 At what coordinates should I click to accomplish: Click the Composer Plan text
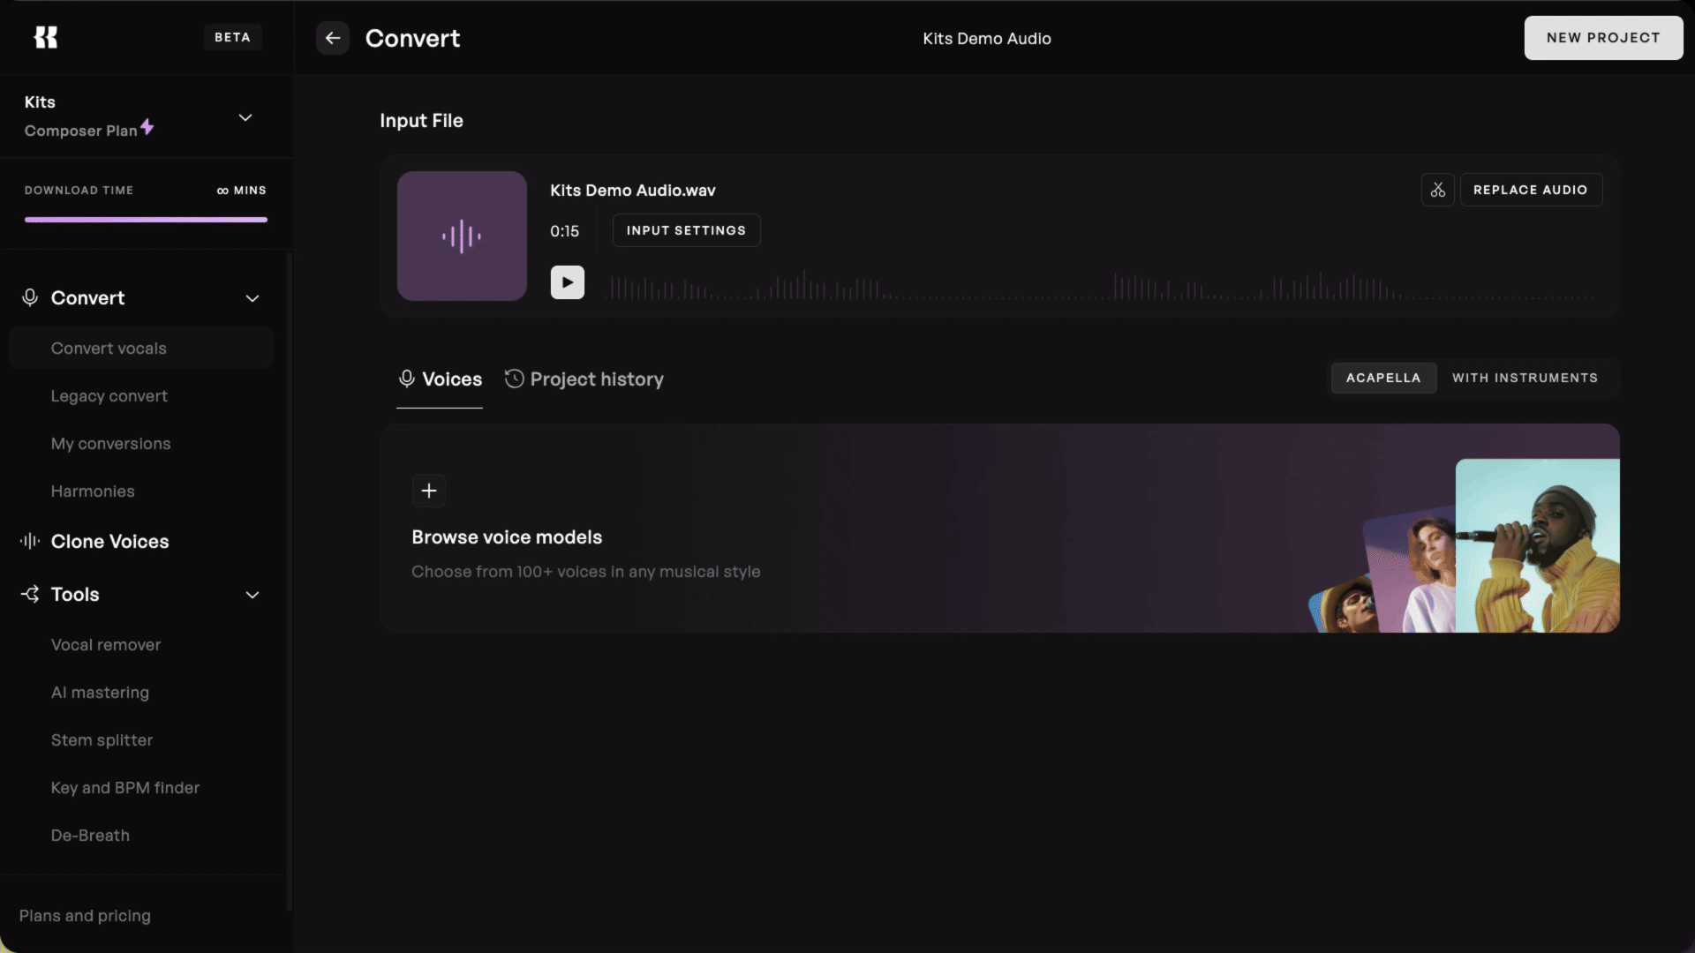(x=80, y=131)
